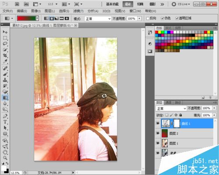
Task: Uncheck the 仿色 dither checkbox
Action: coord(162,18)
